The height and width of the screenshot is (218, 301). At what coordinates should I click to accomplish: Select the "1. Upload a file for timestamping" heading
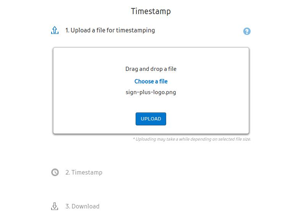pyautogui.click(x=110, y=30)
